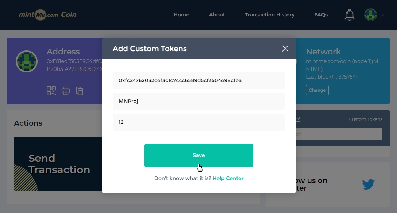397x213 pixels.
Task: Expand the account avatar dropdown arrow
Action: pyautogui.click(x=382, y=15)
